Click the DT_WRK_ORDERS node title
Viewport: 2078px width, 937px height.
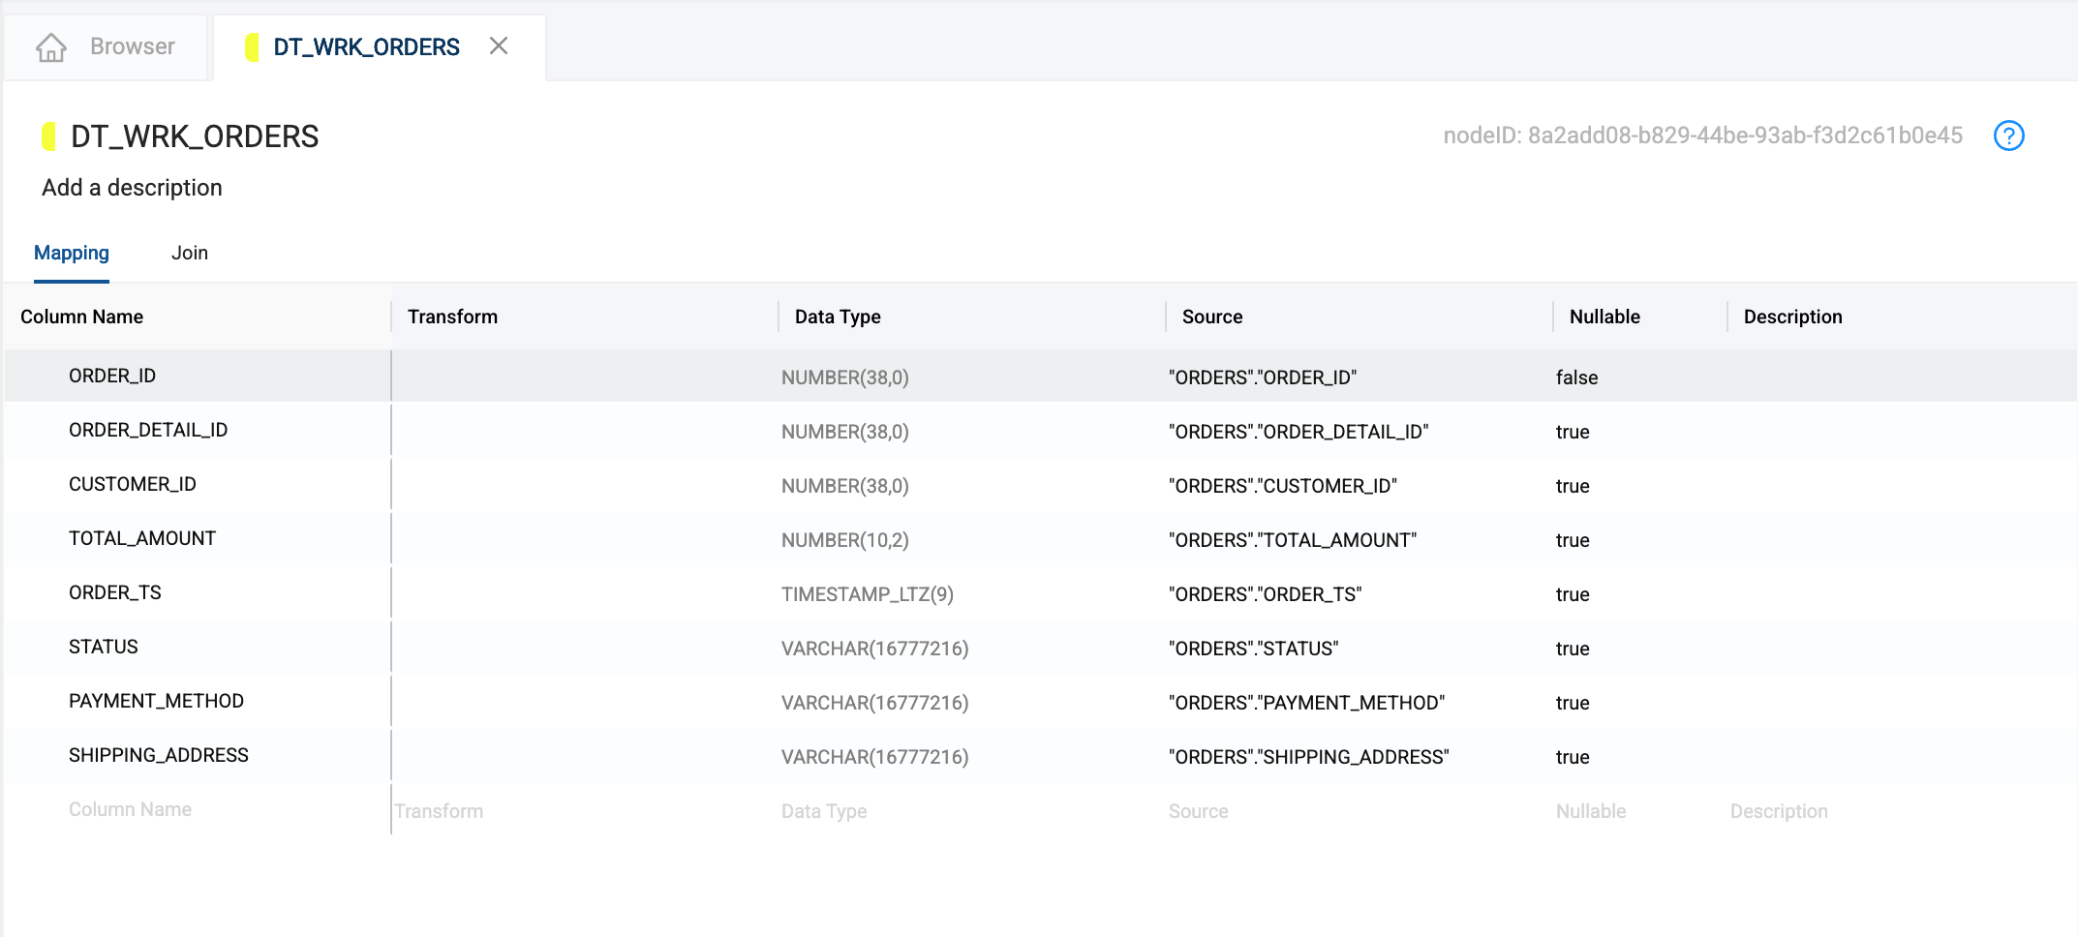[195, 136]
